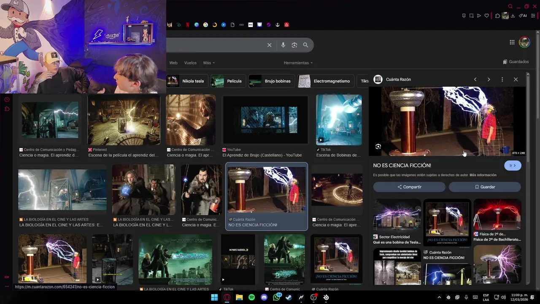
Task: Open Steam from the taskbar
Action: (x=289, y=297)
